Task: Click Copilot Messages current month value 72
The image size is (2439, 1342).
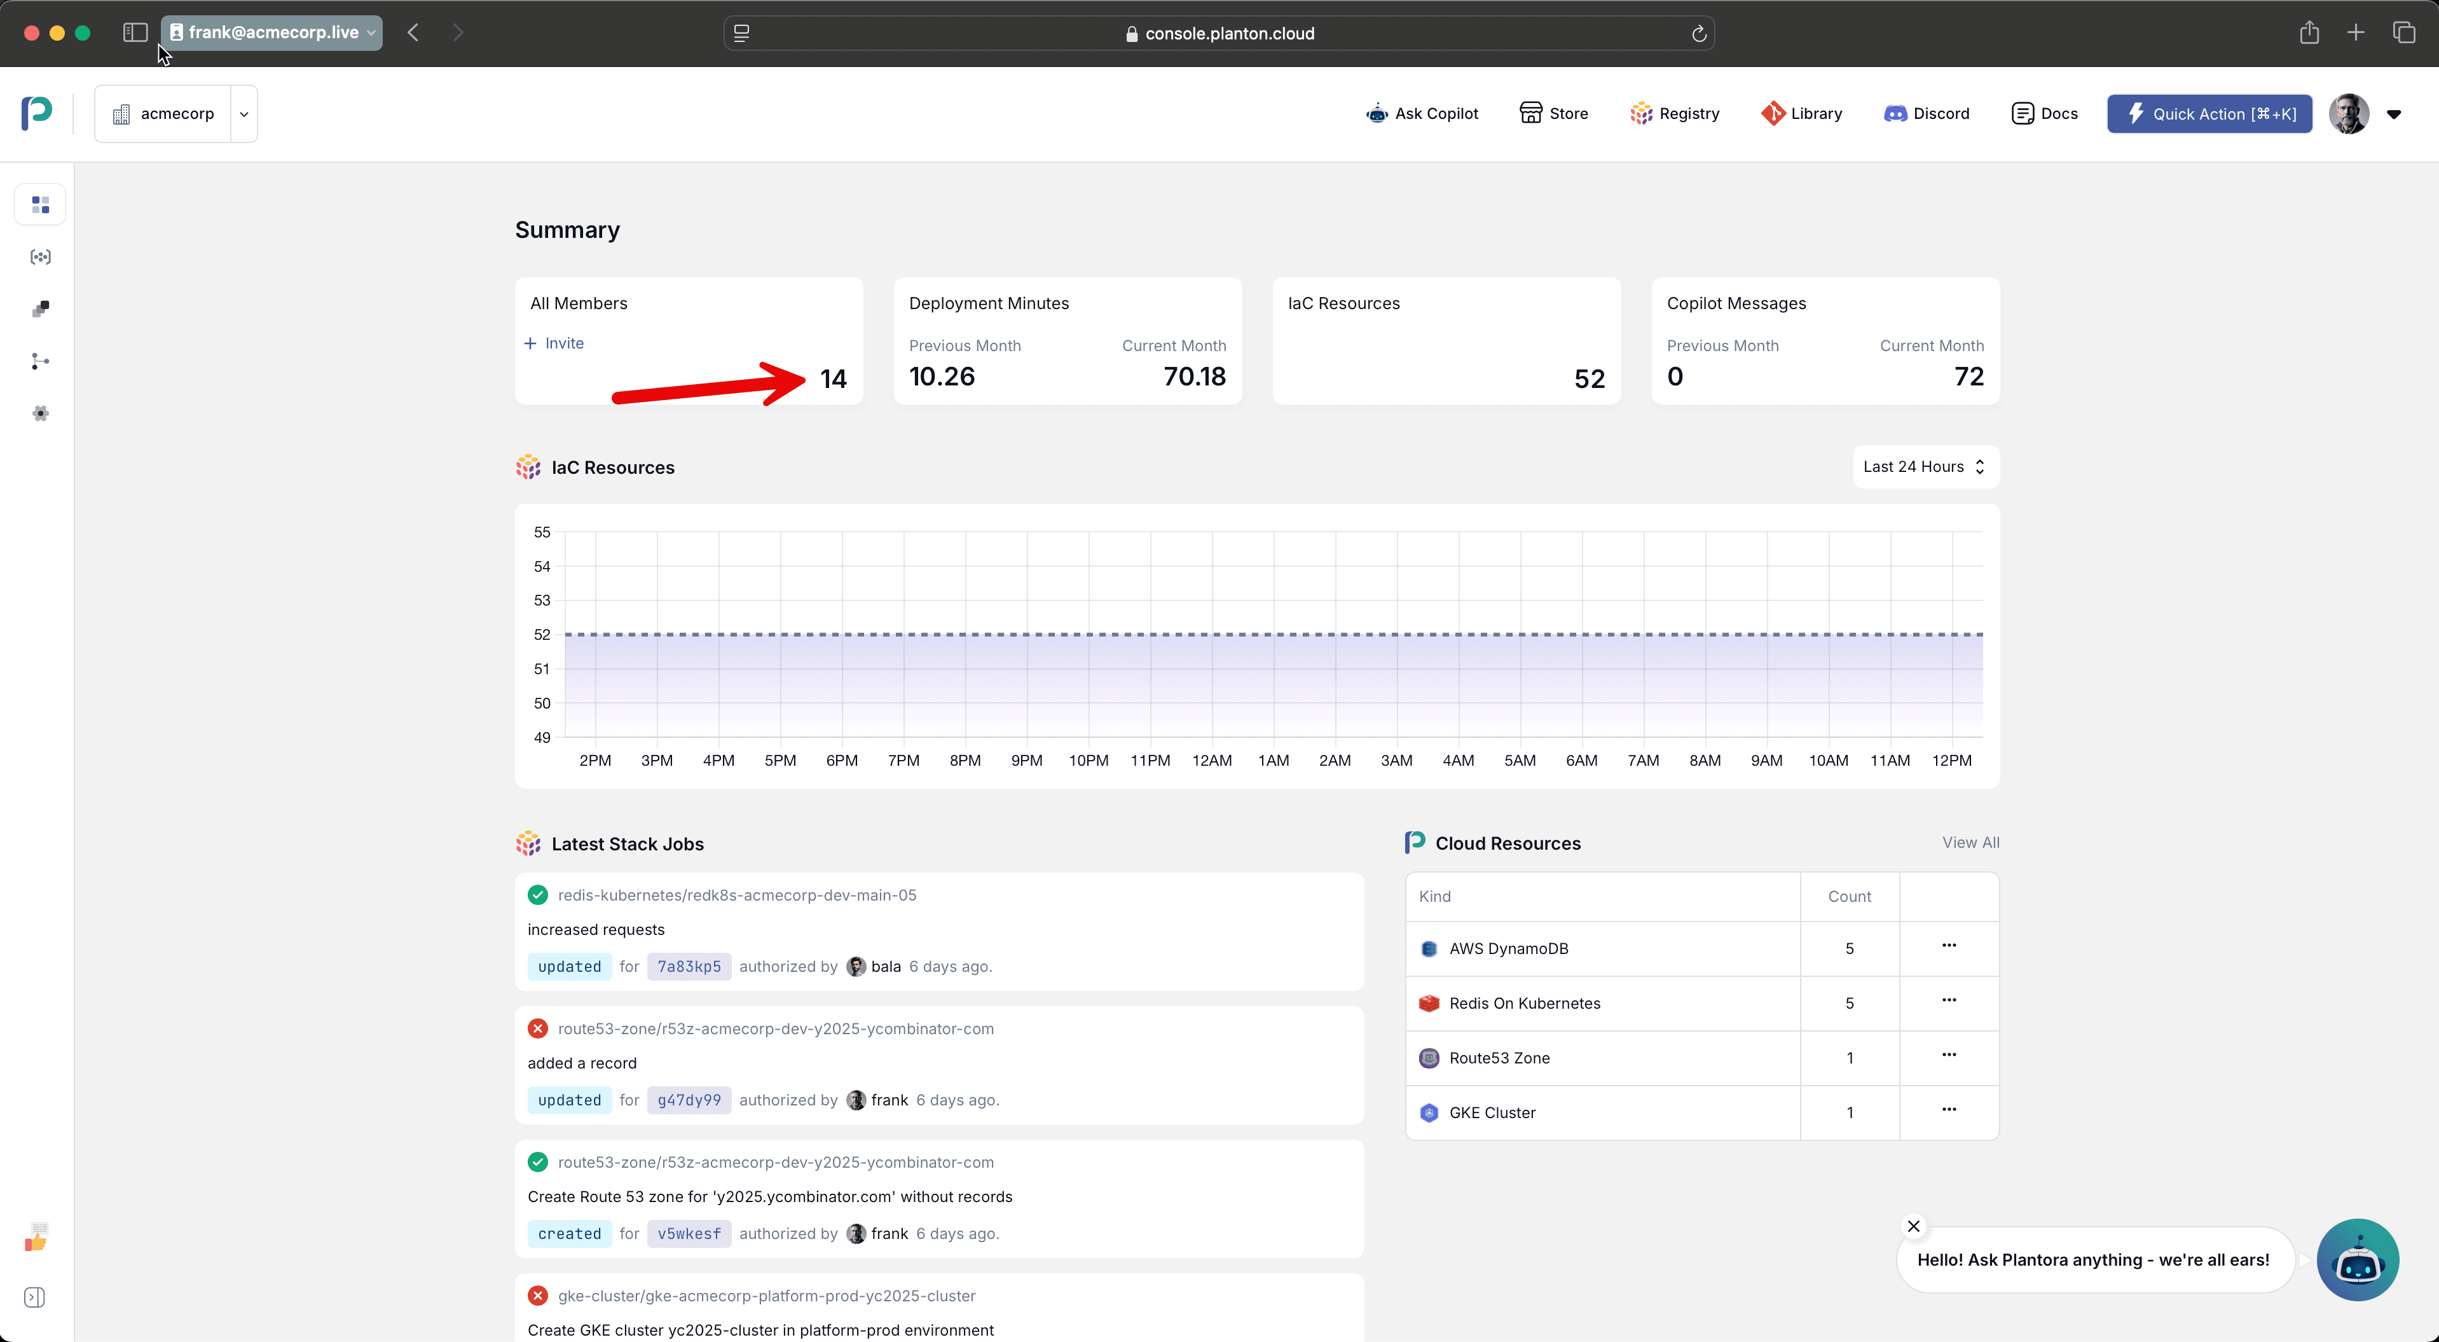Action: (1968, 376)
